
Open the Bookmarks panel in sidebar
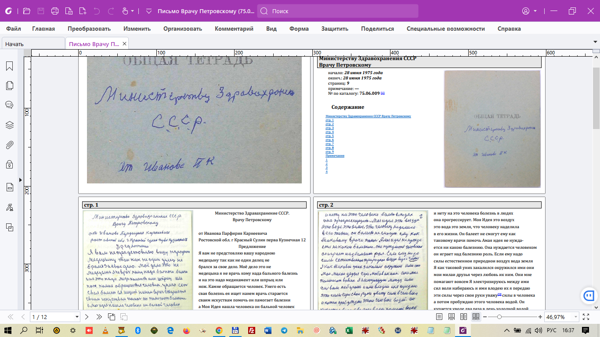pyautogui.click(x=9, y=66)
